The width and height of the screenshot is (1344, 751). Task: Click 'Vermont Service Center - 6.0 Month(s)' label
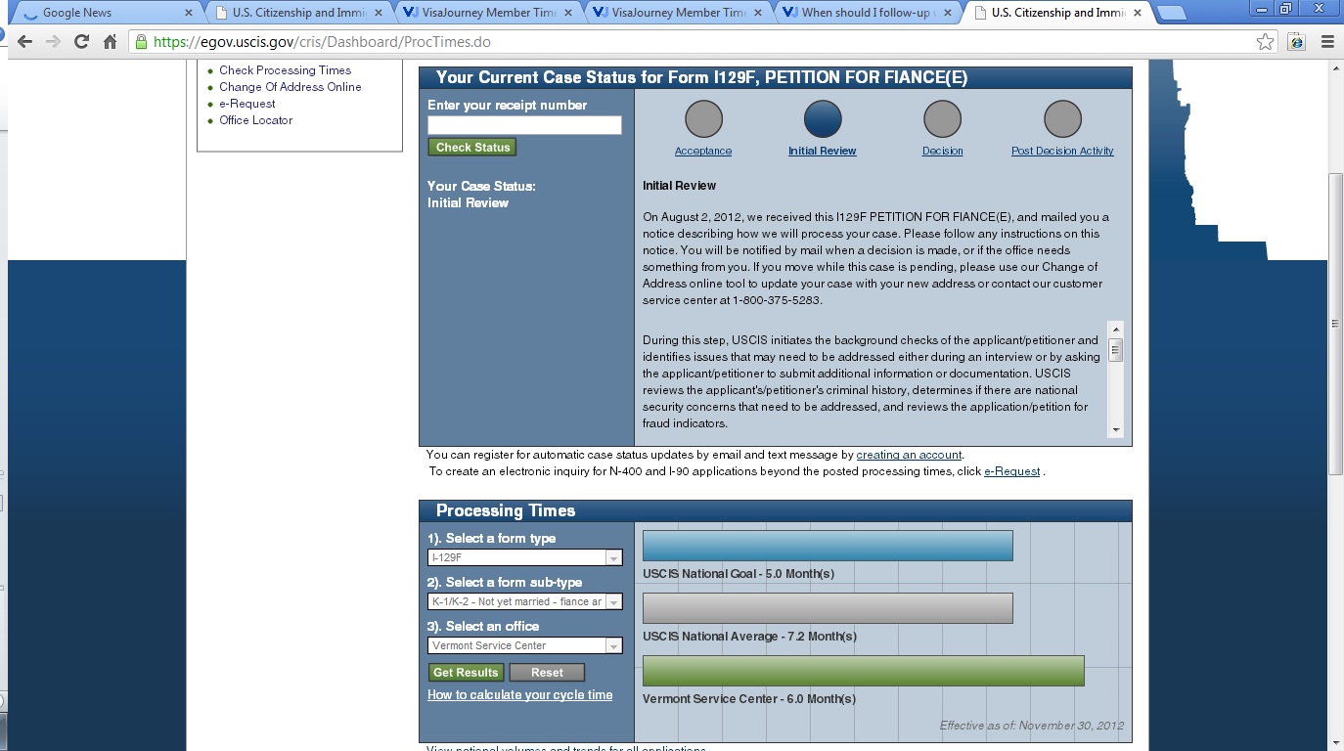coord(749,699)
